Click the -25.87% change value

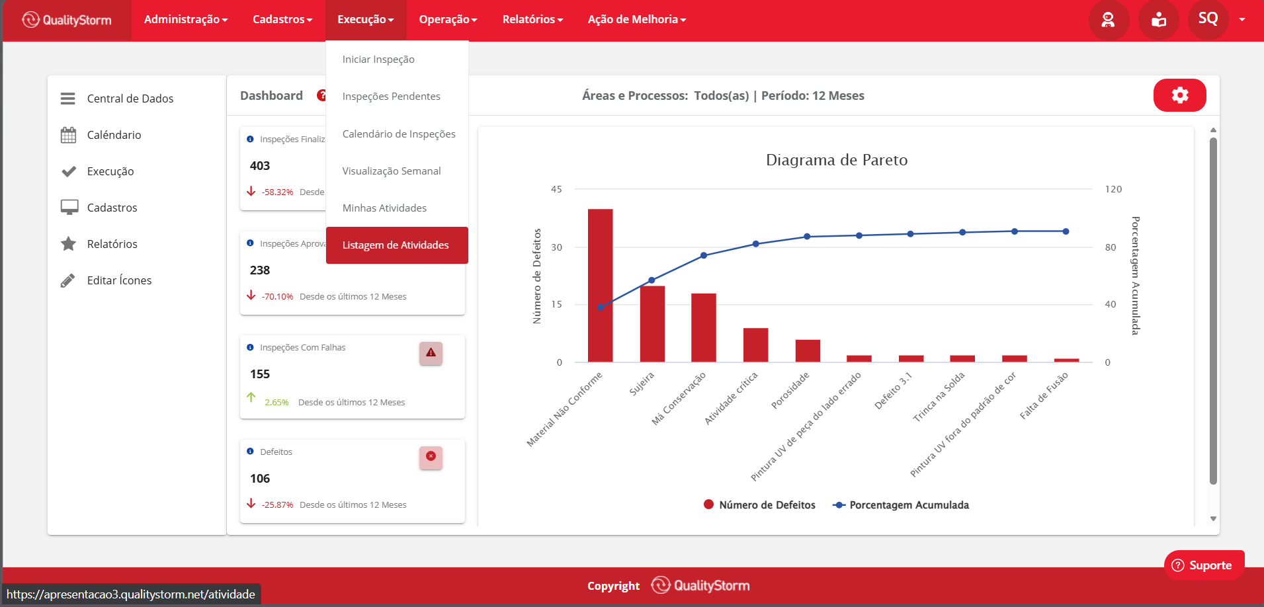click(277, 505)
